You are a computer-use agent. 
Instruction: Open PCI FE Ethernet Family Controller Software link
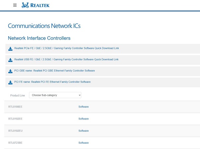pyautogui.click(x=52, y=82)
